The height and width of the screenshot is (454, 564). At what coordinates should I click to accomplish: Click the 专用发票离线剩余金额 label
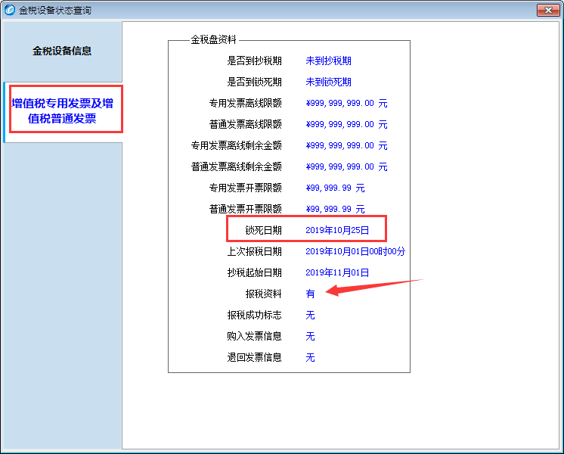(236, 145)
